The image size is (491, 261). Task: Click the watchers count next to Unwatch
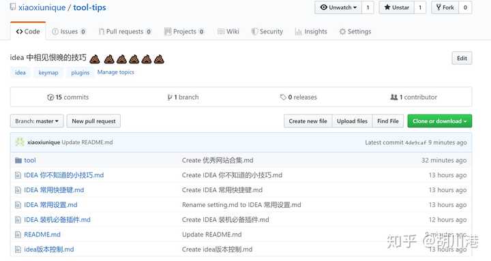click(368, 7)
